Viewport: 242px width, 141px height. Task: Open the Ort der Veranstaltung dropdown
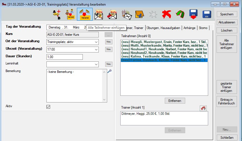(x=96, y=42)
